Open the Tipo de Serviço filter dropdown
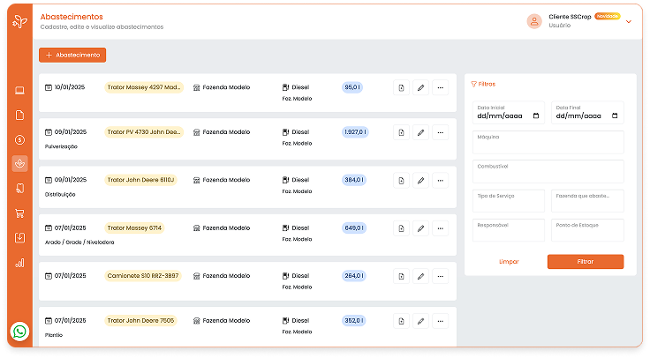Screen dimensions: 650x358 coord(508,201)
